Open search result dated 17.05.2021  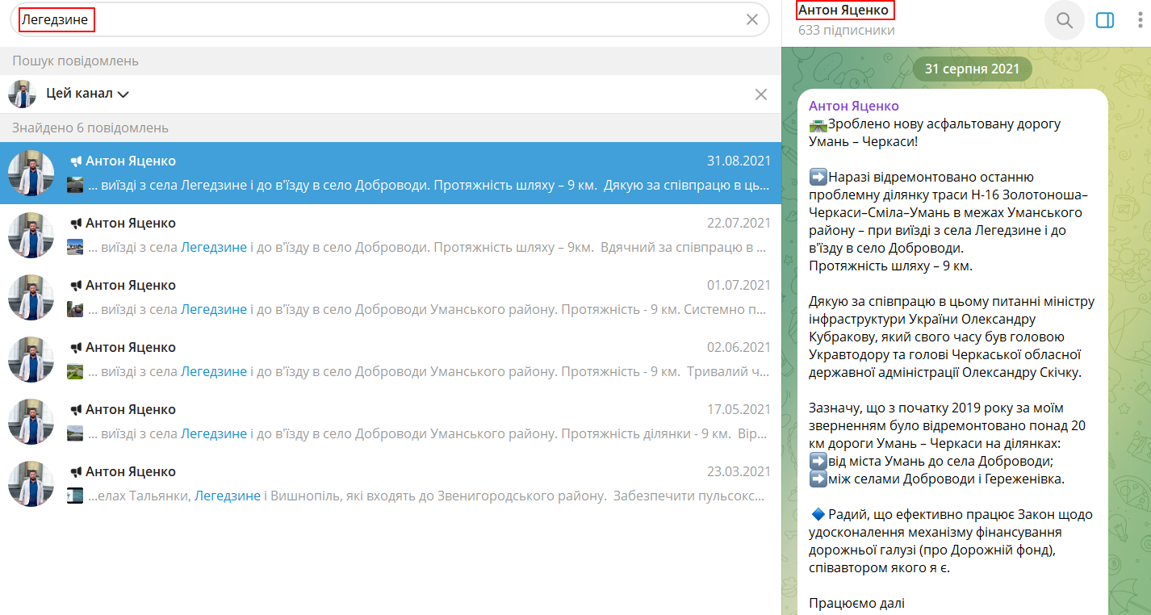391,422
